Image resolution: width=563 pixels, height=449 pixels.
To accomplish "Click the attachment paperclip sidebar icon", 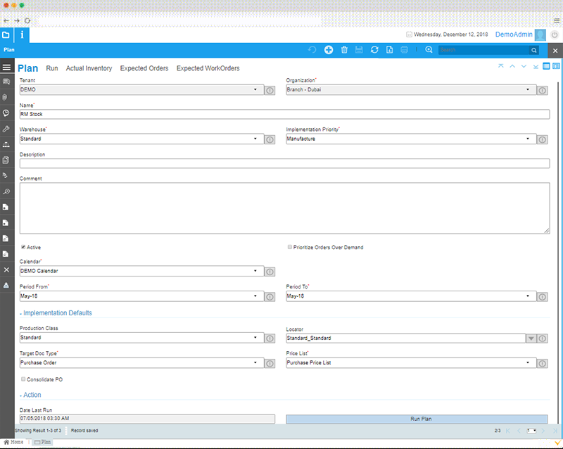I will coord(6,97).
